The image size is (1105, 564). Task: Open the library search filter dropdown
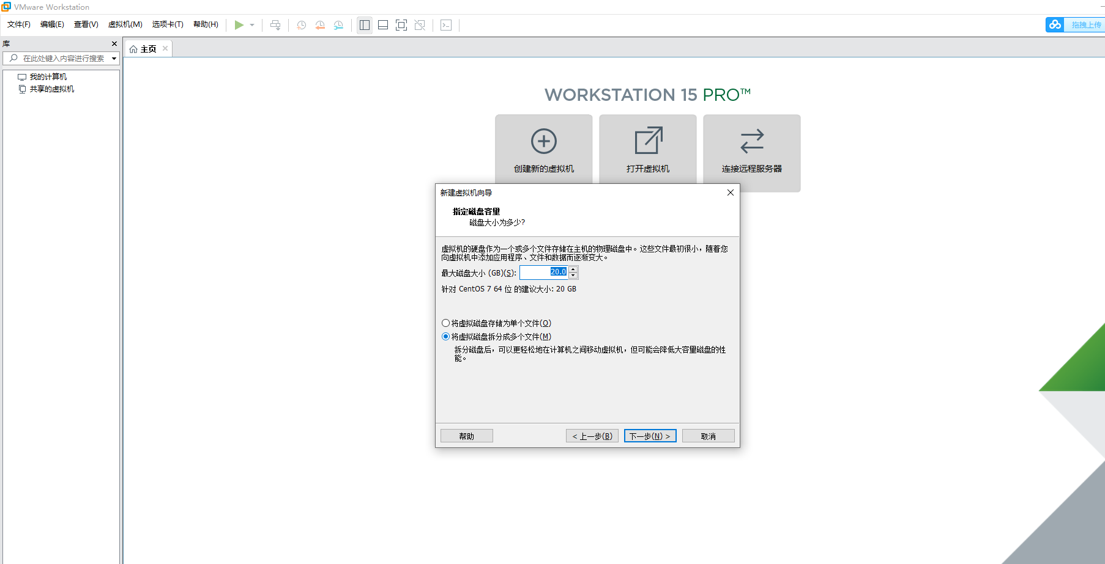(114, 58)
